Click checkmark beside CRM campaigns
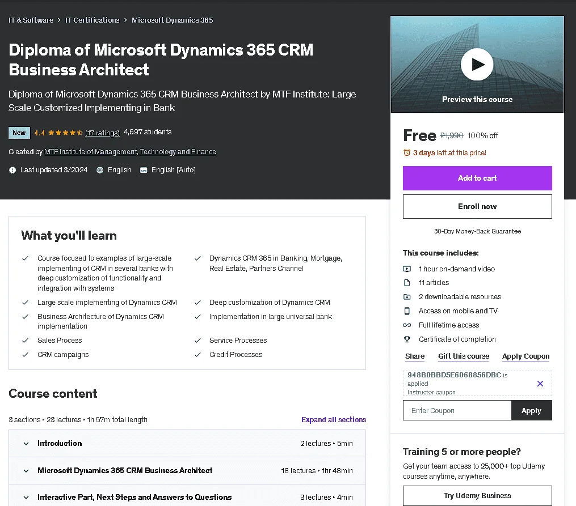Screen dimensions: 576x506 click(x=25, y=355)
